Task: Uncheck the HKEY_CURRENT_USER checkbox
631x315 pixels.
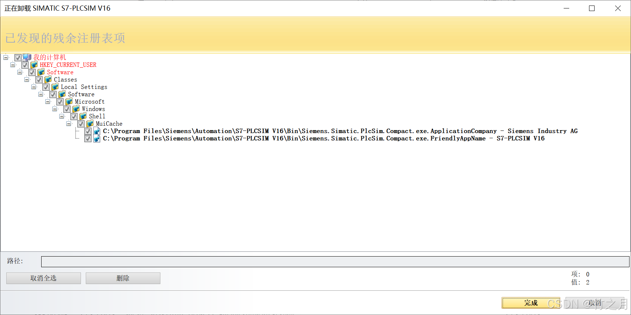Action: pyautogui.click(x=25, y=65)
